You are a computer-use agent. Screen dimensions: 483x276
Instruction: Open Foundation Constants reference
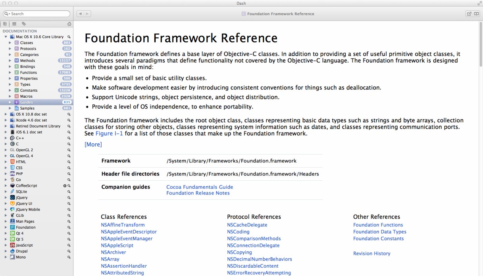pos(379,239)
